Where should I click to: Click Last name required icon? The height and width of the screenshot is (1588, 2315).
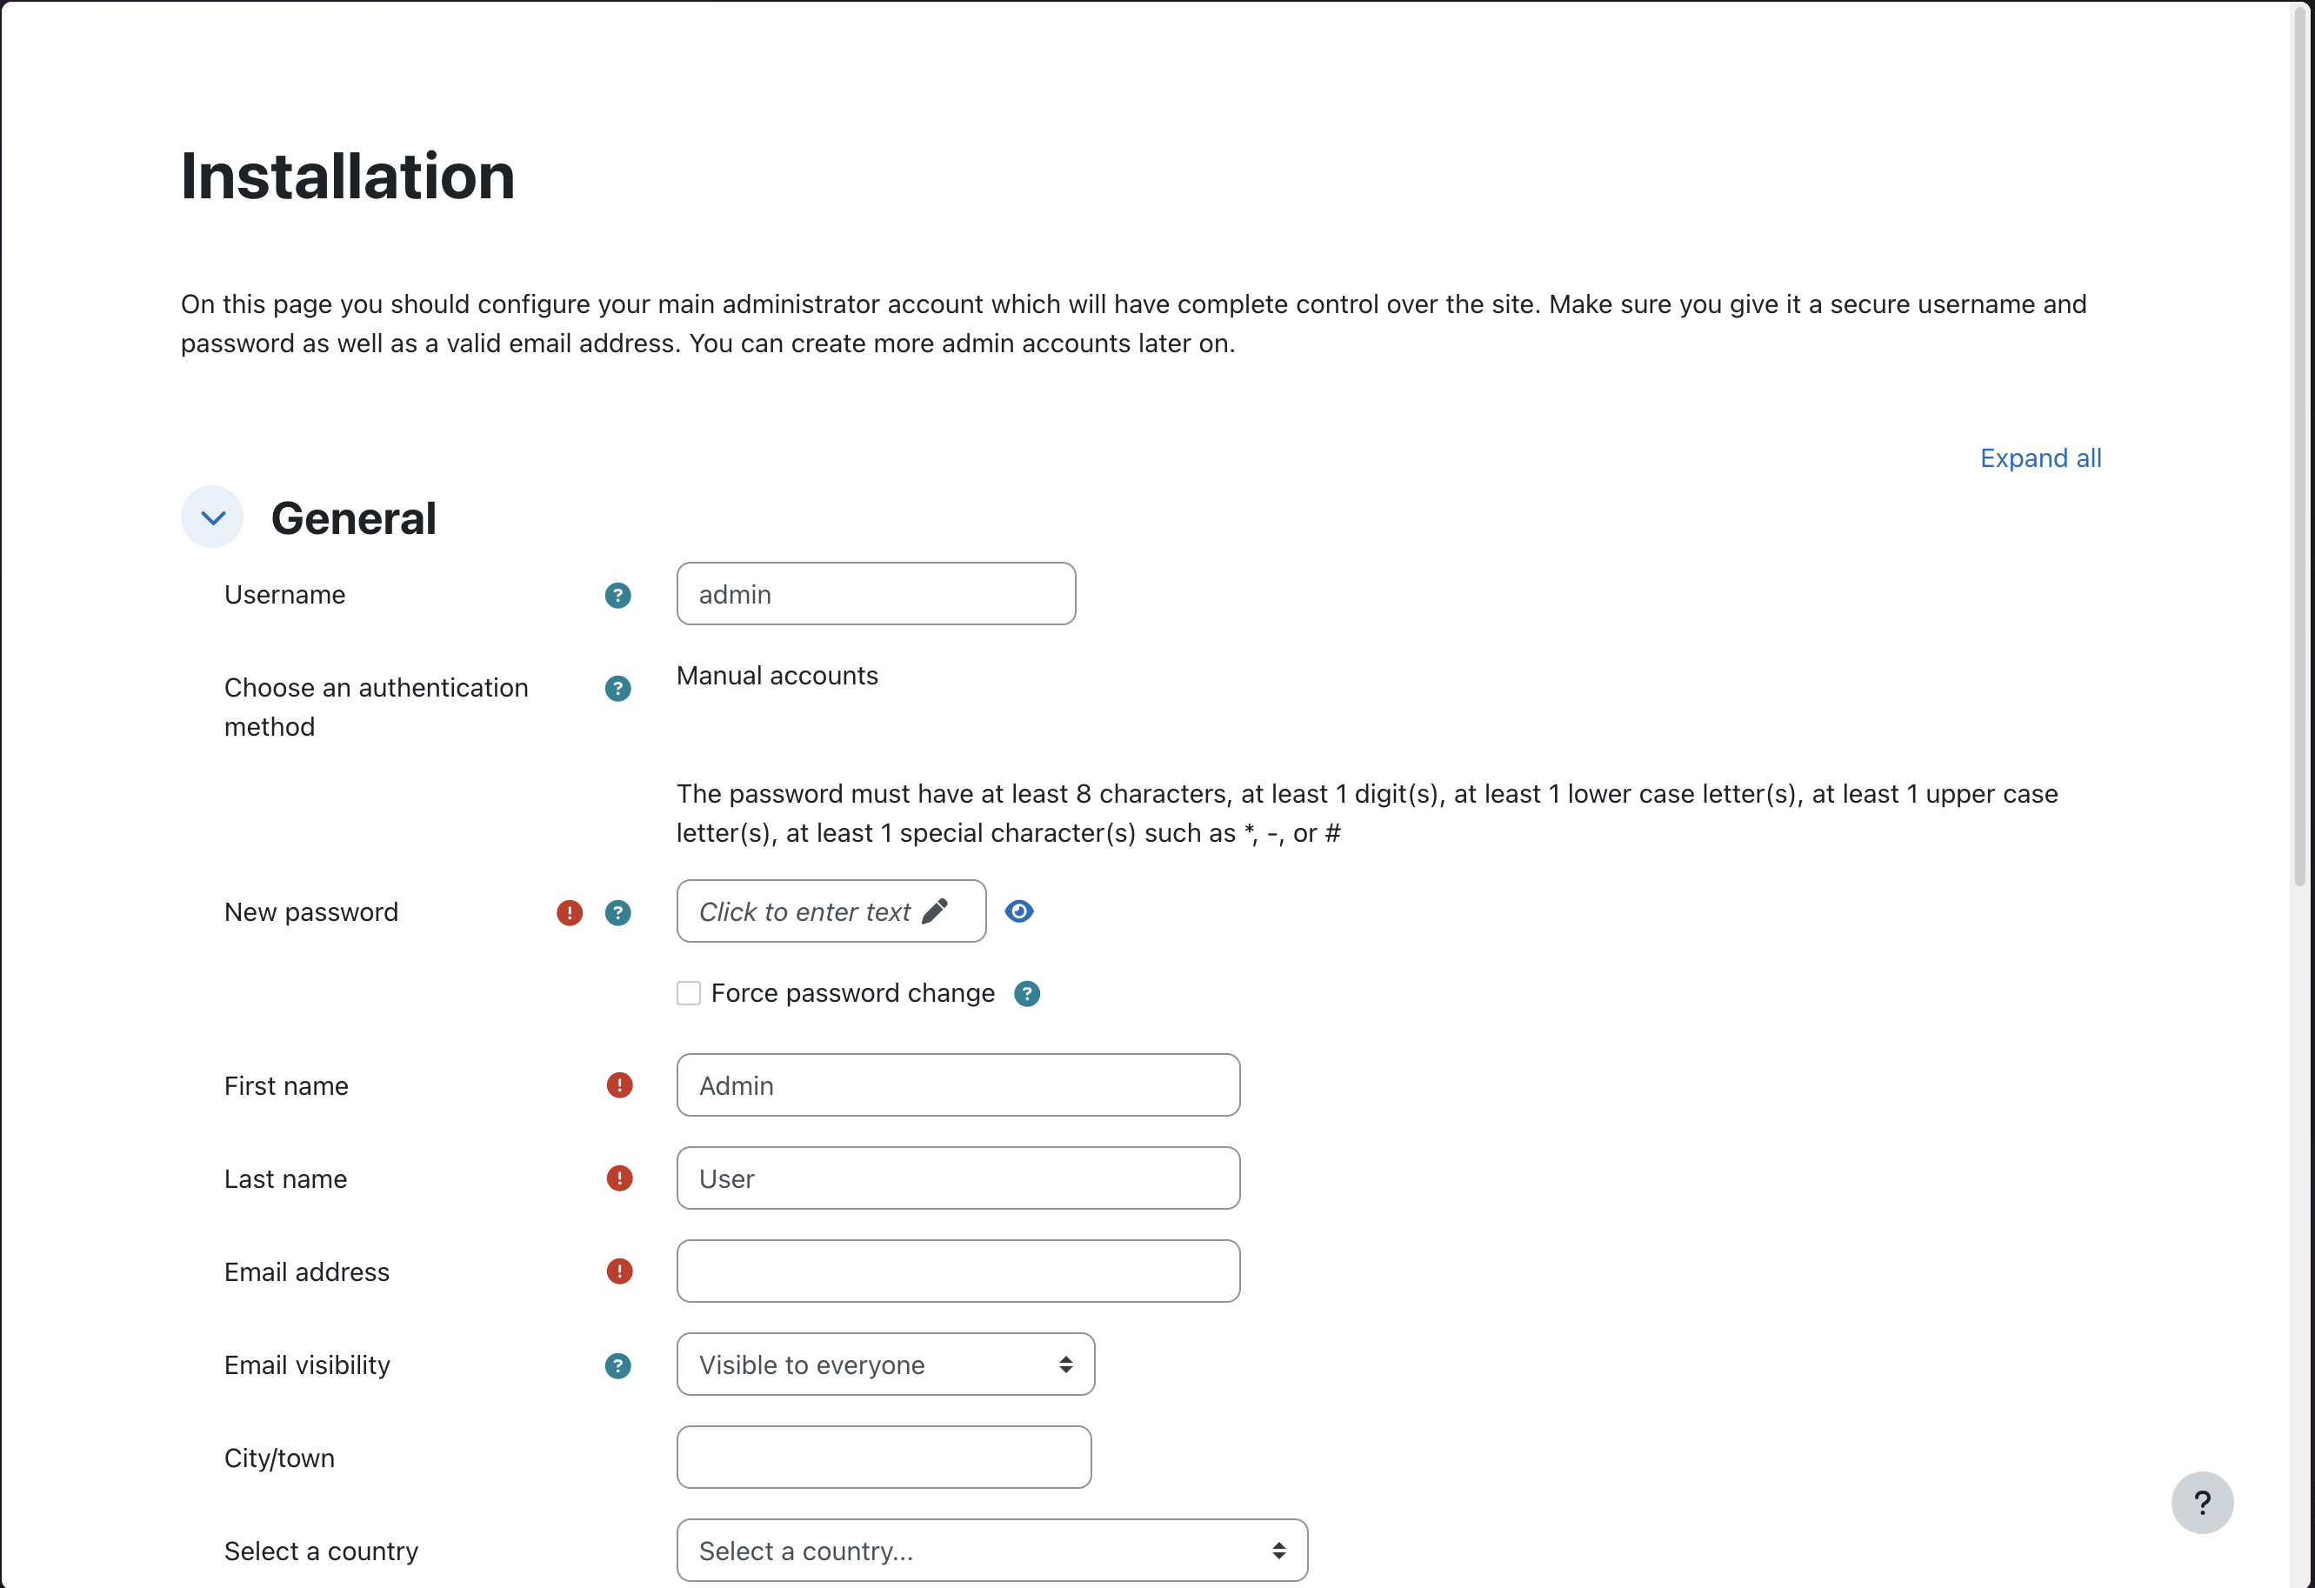pos(618,1178)
